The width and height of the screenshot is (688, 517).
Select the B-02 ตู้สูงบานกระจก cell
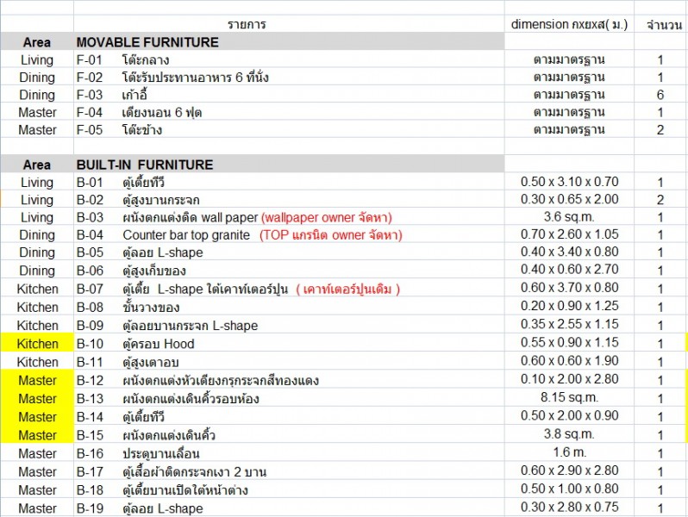[x=289, y=200]
